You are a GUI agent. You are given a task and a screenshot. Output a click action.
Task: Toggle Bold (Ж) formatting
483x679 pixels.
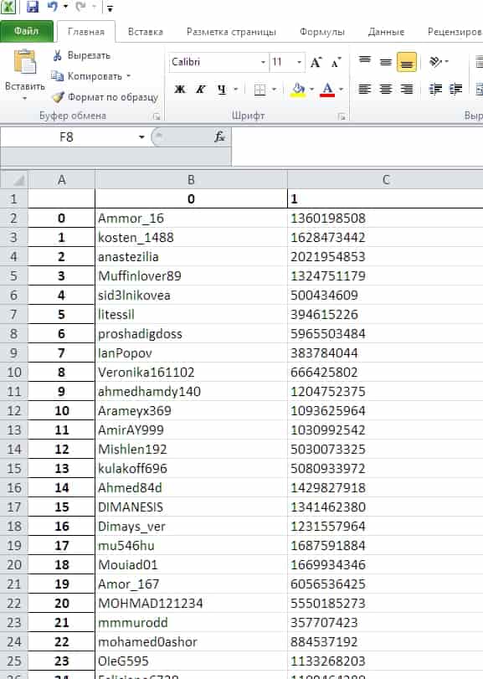[x=180, y=90]
